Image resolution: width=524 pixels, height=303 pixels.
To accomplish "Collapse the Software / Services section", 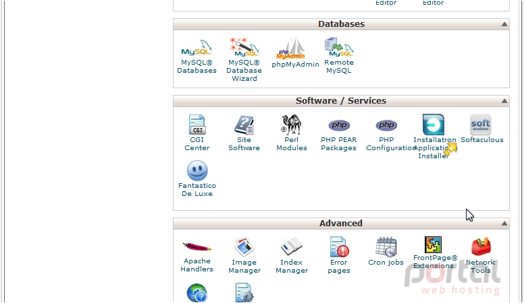I will click(504, 101).
